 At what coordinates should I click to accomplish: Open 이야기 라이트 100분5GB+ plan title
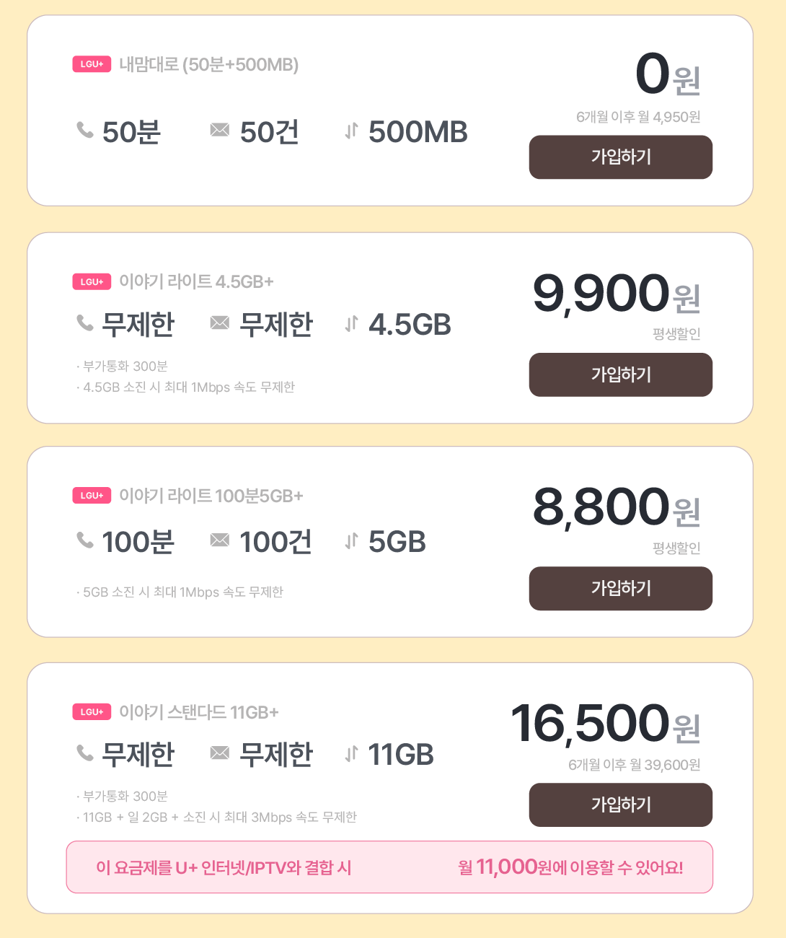click(x=211, y=496)
